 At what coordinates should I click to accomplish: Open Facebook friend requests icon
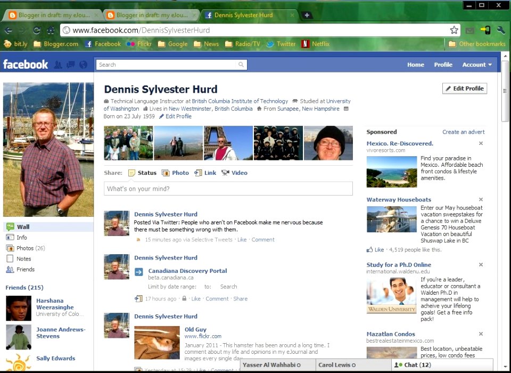[58, 64]
